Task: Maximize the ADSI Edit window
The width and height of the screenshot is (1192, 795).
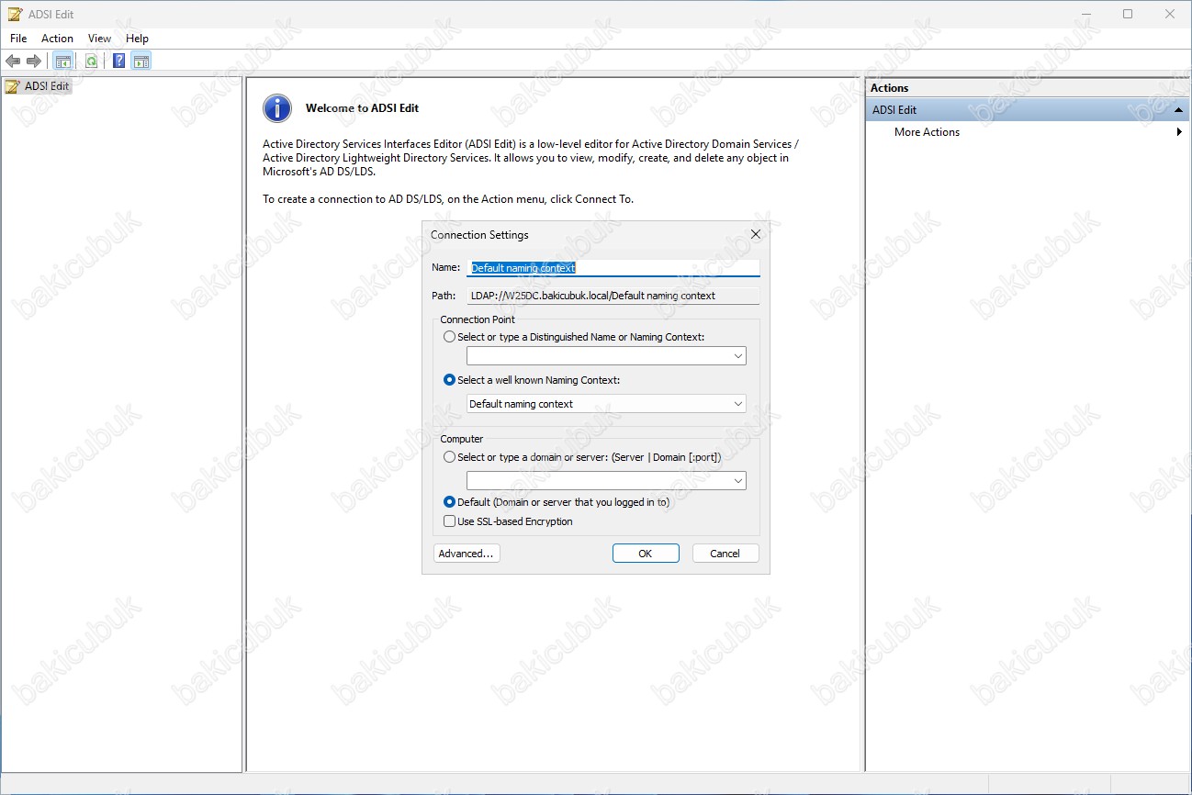Action: 1128,14
